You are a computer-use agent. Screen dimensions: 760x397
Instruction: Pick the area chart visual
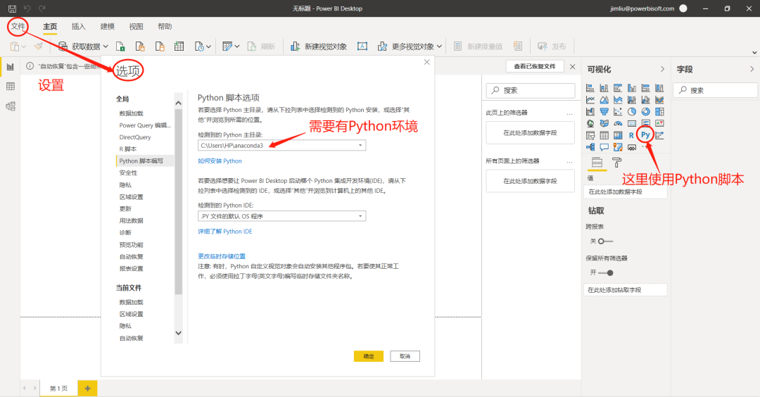click(604, 100)
